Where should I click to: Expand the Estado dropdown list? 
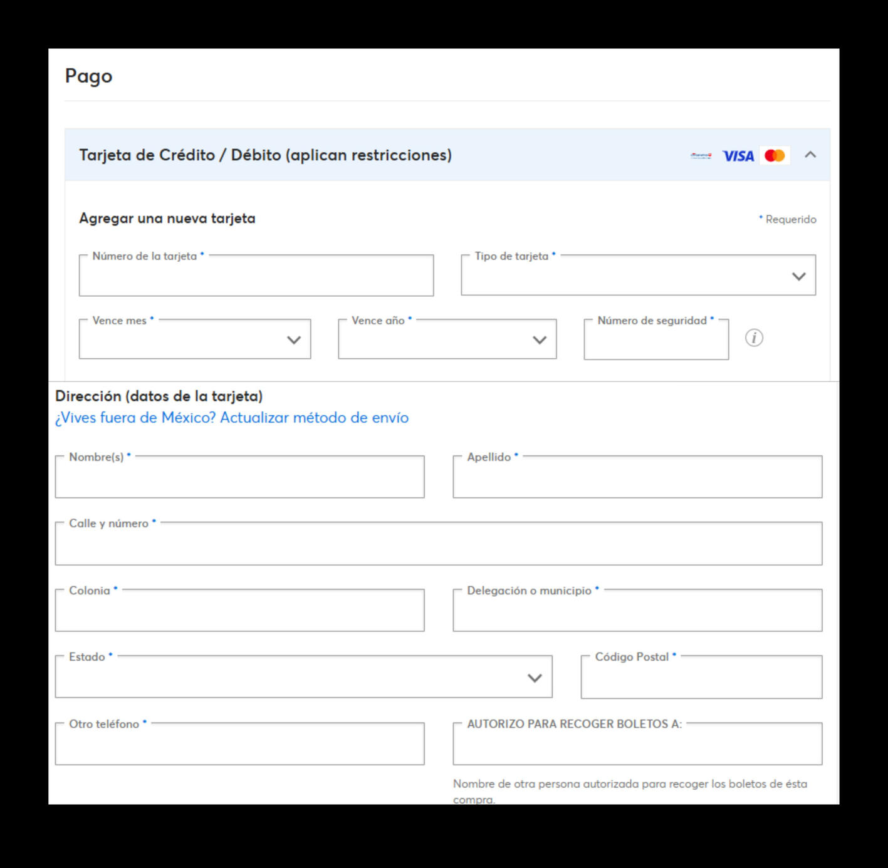point(303,677)
